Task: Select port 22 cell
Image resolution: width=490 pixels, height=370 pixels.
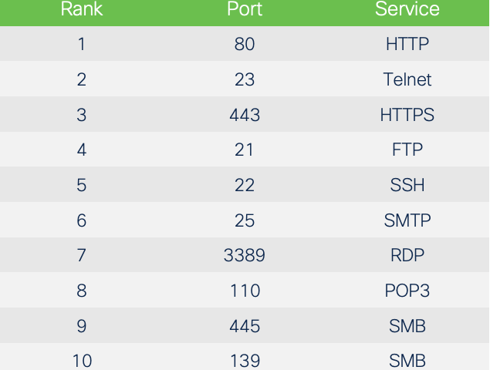Action: (x=245, y=185)
